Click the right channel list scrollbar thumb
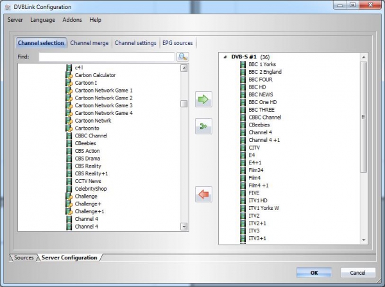 click(364, 117)
